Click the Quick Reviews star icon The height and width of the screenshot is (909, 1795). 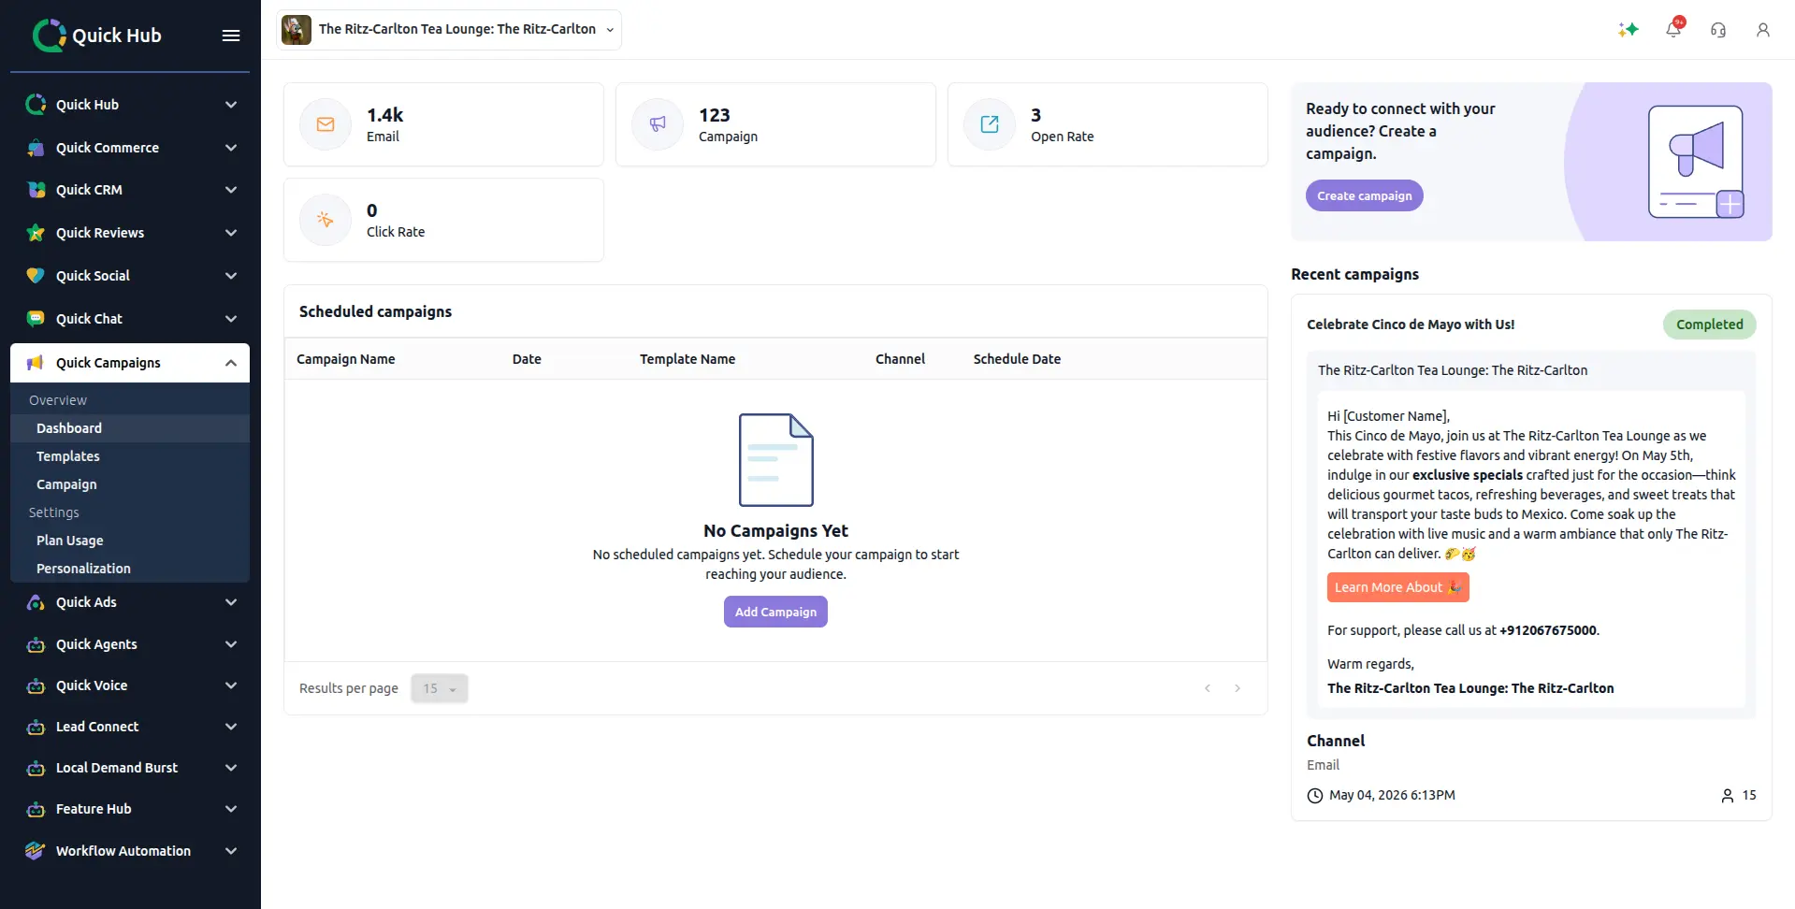pyautogui.click(x=36, y=233)
